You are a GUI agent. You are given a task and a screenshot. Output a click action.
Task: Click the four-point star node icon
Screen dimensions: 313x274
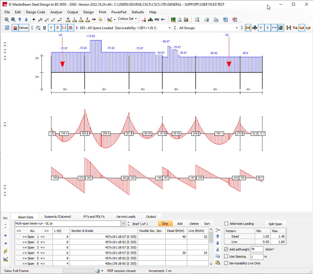tap(34, 19)
